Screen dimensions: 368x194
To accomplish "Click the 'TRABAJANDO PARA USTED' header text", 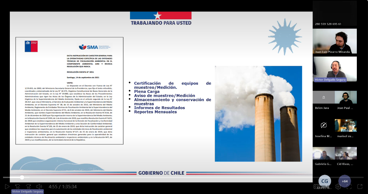I will tap(161, 23).
